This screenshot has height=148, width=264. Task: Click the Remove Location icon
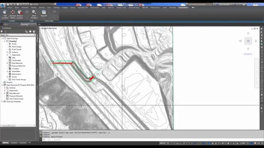click(x=20, y=12)
